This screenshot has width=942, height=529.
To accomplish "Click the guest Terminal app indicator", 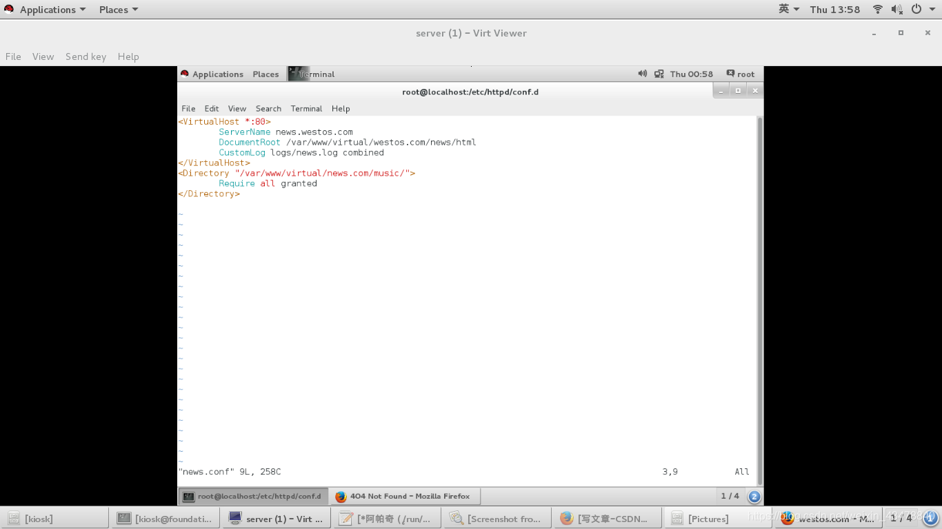I will tap(312, 74).
